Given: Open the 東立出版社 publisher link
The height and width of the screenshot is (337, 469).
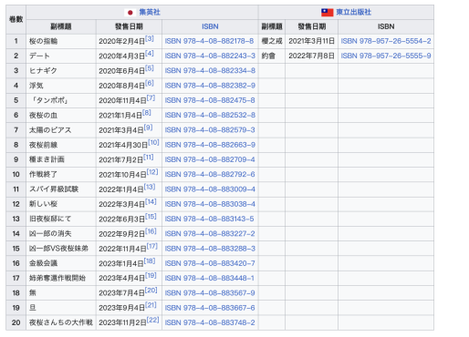Looking at the screenshot, I should click(x=353, y=12).
